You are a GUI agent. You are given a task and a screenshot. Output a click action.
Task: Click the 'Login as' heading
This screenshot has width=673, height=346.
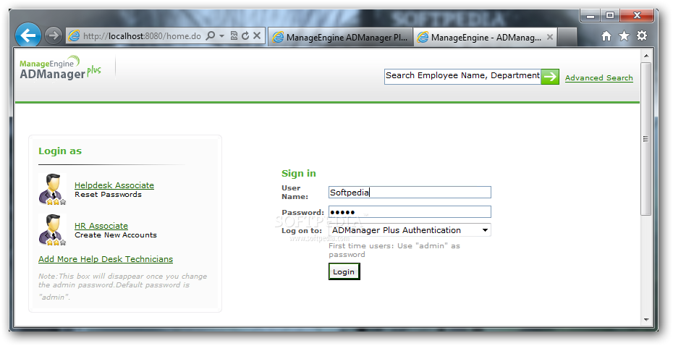[60, 151]
